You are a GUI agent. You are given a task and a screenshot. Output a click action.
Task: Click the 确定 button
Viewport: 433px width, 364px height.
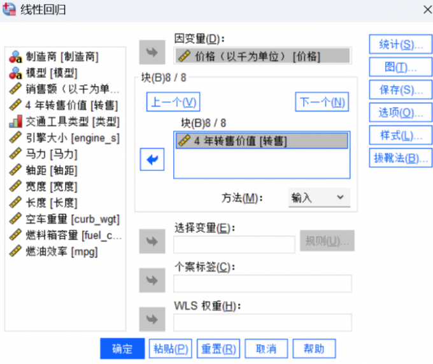122,349
